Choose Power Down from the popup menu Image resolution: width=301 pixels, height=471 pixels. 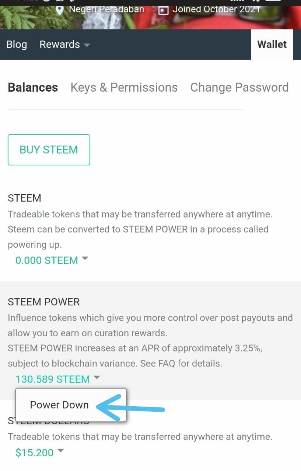59,405
